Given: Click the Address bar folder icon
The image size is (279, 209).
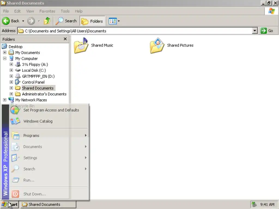Looking at the screenshot, I should [21, 31].
